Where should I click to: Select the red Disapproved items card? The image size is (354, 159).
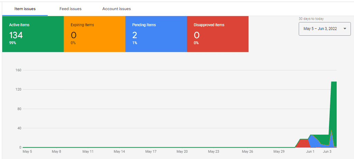tap(218, 34)
